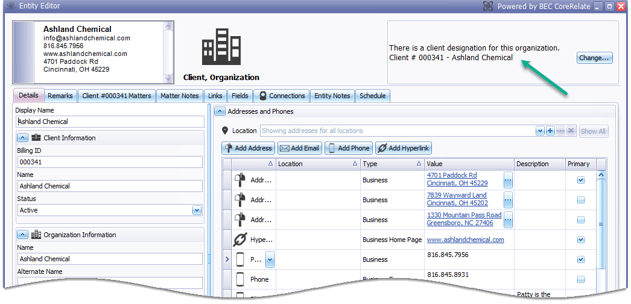The width and height of the screenshot is (631, 304).
Task: Click into the Billing ID field
Action: pyautogui.click(x=110, y=163)
